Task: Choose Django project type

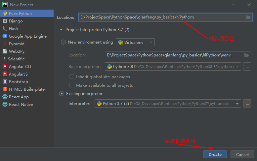Action: tap(27, 21)
